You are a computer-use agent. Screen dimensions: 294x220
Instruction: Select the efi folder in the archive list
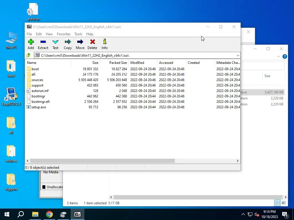pos(33,74)
